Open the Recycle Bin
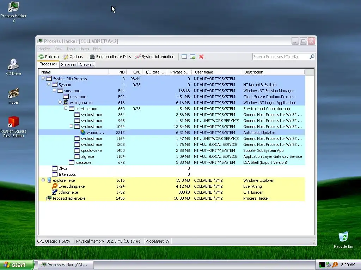 click(343, 240)
